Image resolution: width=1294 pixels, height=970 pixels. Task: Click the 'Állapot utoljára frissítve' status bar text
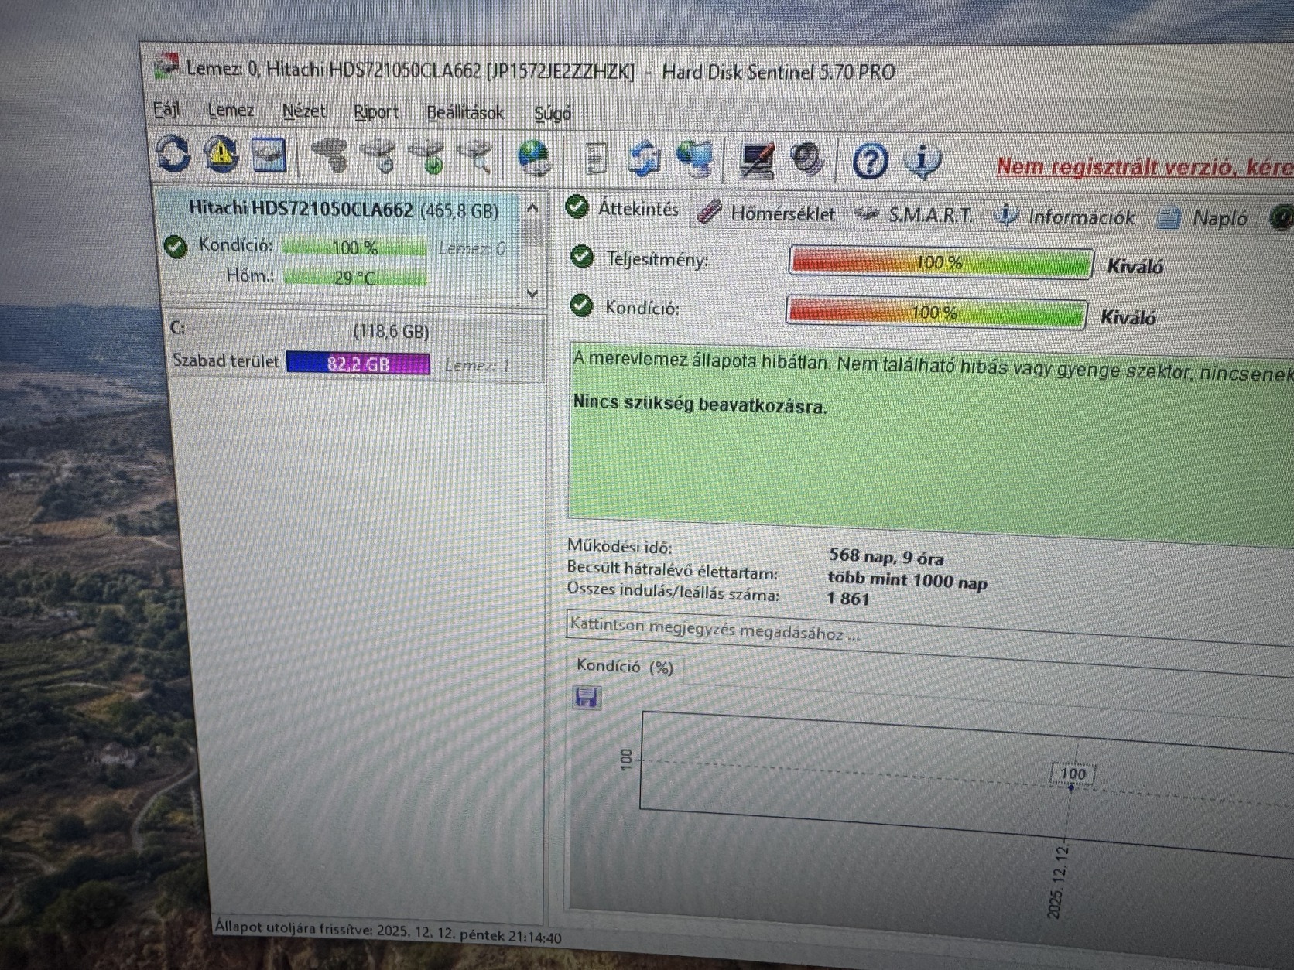tap(388, 931)
